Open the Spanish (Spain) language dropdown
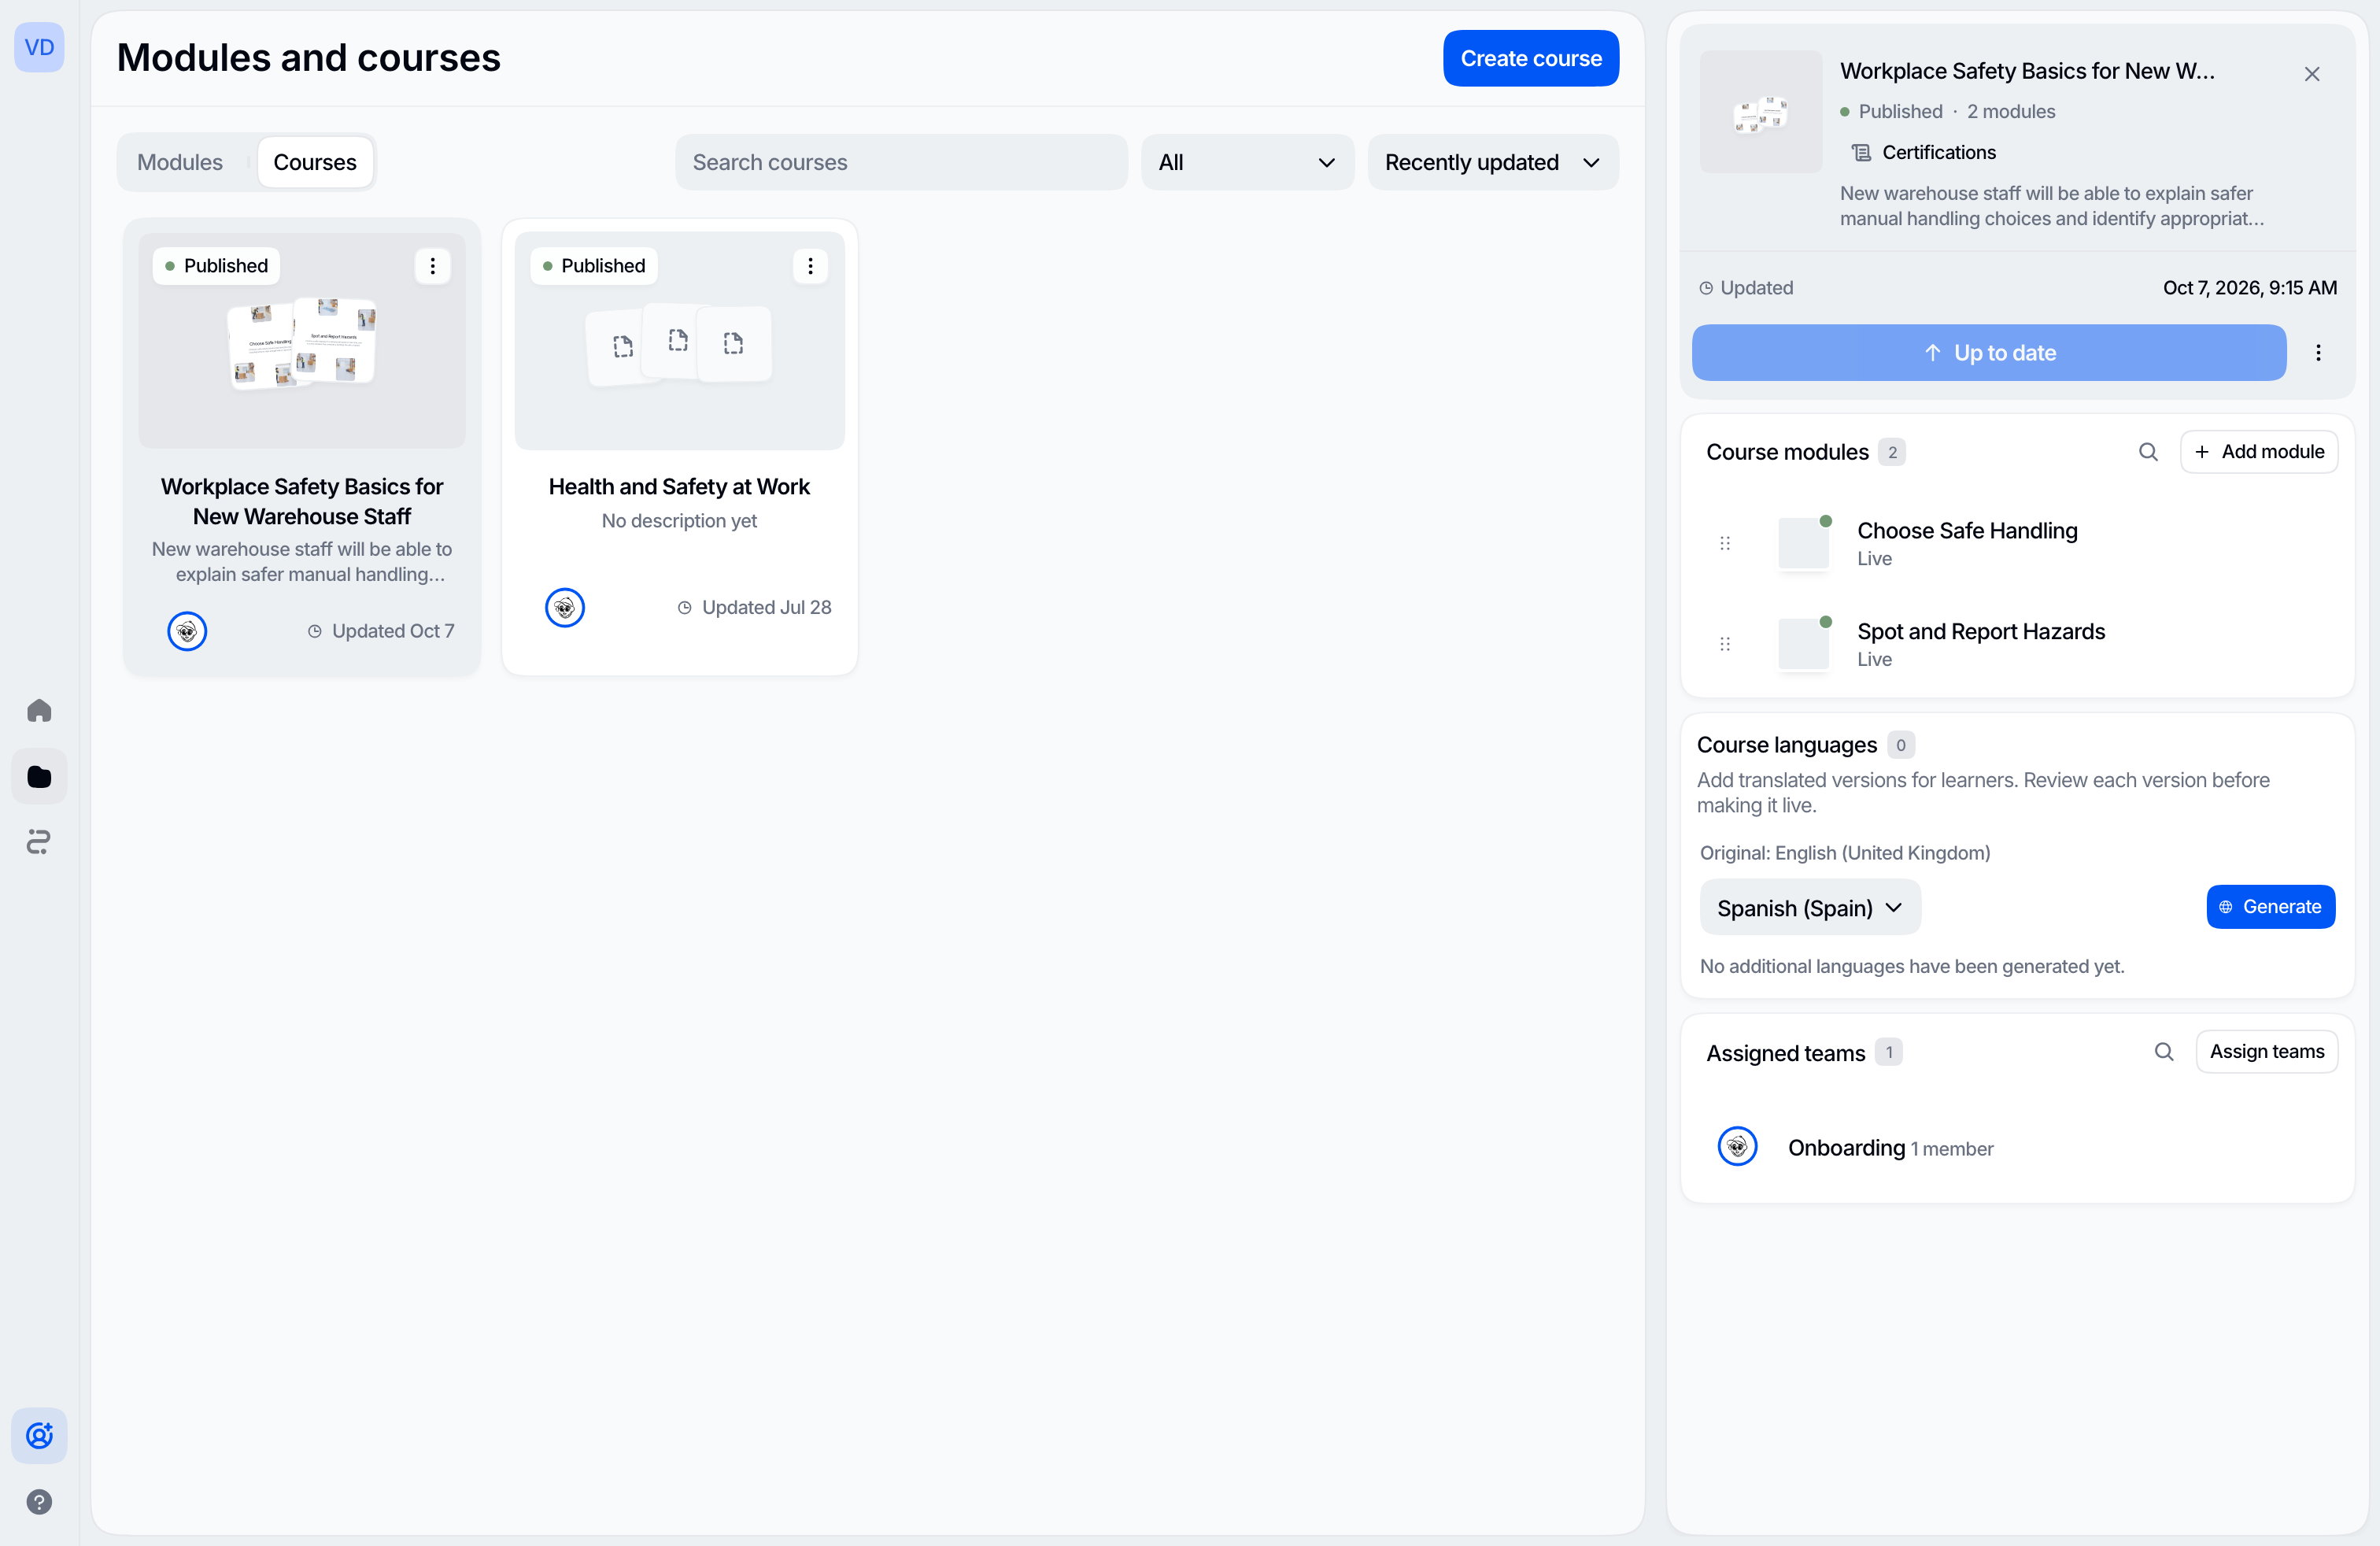This screenshot has height=1546, width=2380. [1810, 908]
